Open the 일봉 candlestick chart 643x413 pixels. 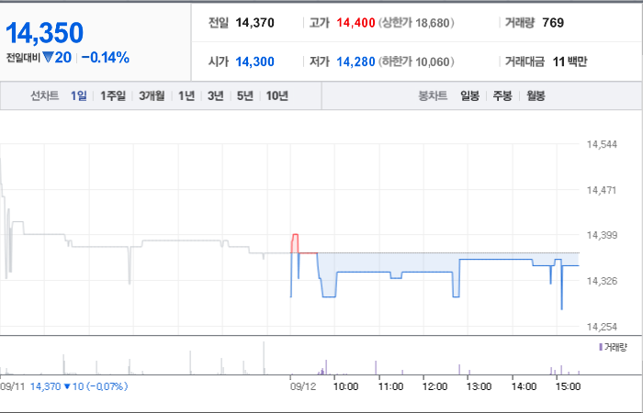(x=469, y=96)
